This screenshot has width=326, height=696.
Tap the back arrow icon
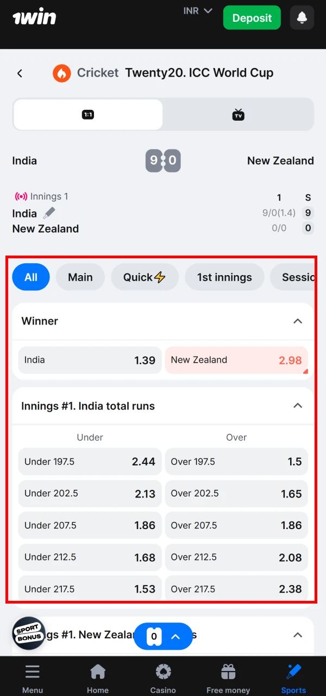pos(20,73)
